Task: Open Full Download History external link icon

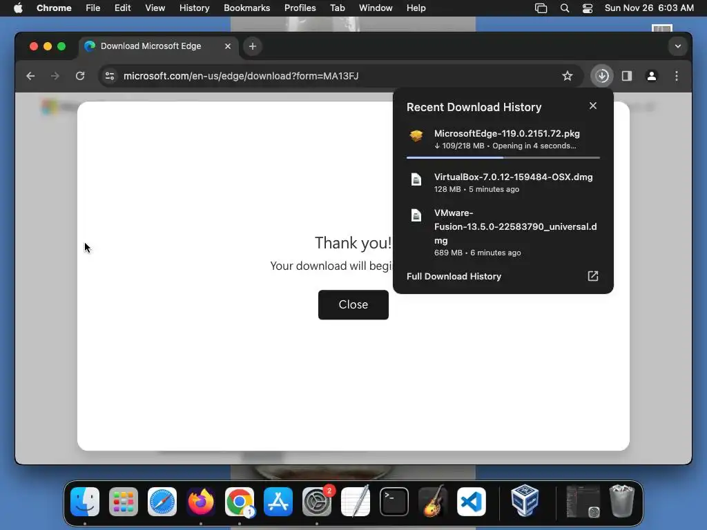Action: tap(593, 276)
